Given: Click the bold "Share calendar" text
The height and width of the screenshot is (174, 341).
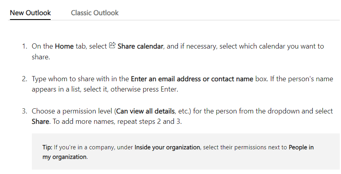Looking at the screenshot, I should pos(140,46).
